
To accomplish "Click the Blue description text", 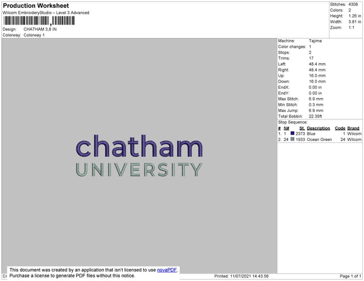I will tap(311, 134).
